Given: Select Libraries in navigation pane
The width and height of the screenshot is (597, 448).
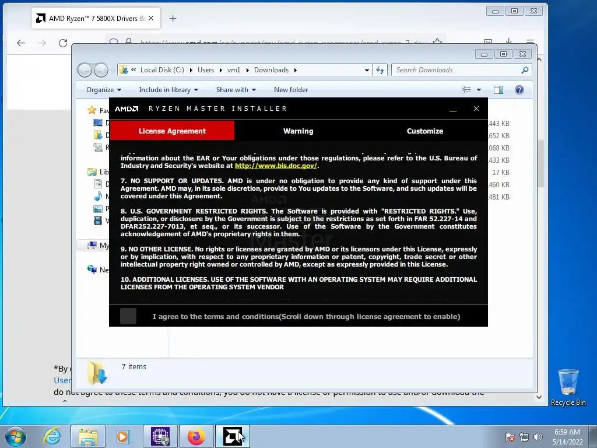Looking at the screenshot, I should pyautogui.click(x=92, y=172).
